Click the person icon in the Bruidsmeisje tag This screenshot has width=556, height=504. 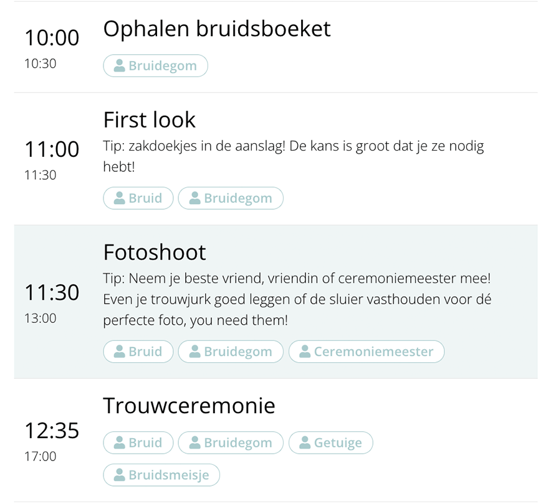(x=120, y=476)
